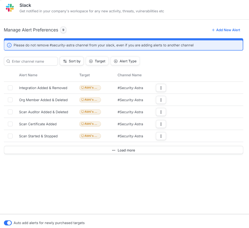
Task: Open three-dot menu for Scan Started & Stopped
Action: click(x=161, y=136)
